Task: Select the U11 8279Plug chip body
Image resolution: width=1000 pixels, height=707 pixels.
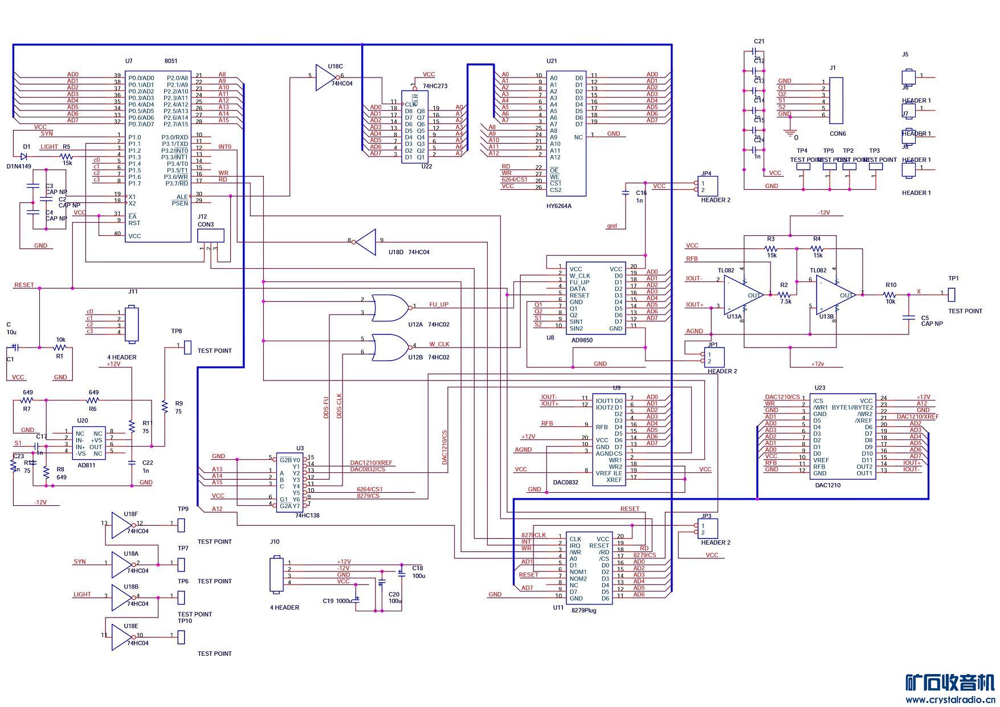Action: (x=589, y=568)
